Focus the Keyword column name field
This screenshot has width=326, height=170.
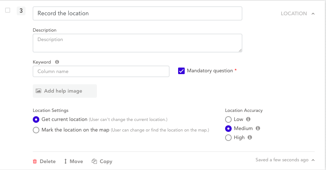pyautogui.click(x=101, y=72)
